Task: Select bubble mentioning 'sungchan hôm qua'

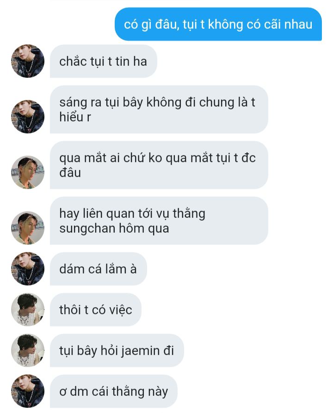Action: click(159, 221)
